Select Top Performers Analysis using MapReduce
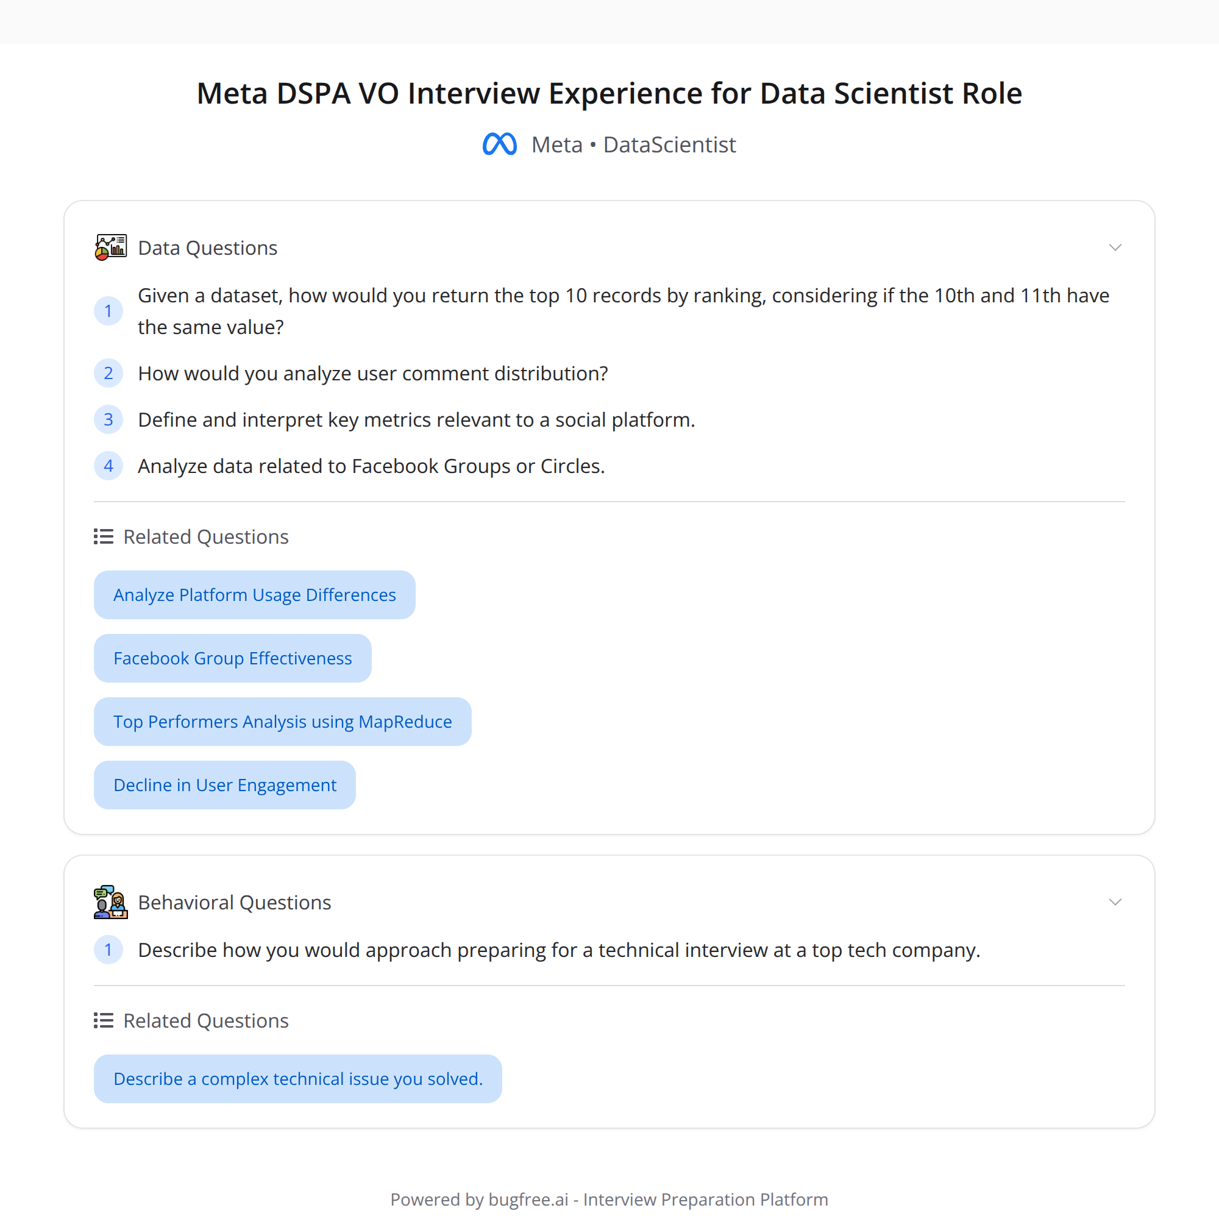This screenshot has height=1219, width=1219. tap(282, 721)
